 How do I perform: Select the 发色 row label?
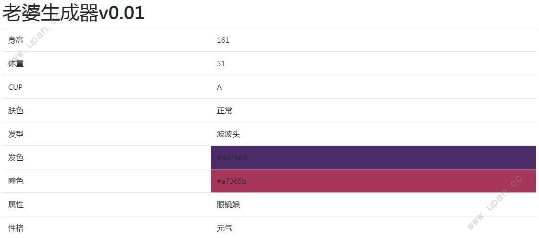click(x=16, y=157)
